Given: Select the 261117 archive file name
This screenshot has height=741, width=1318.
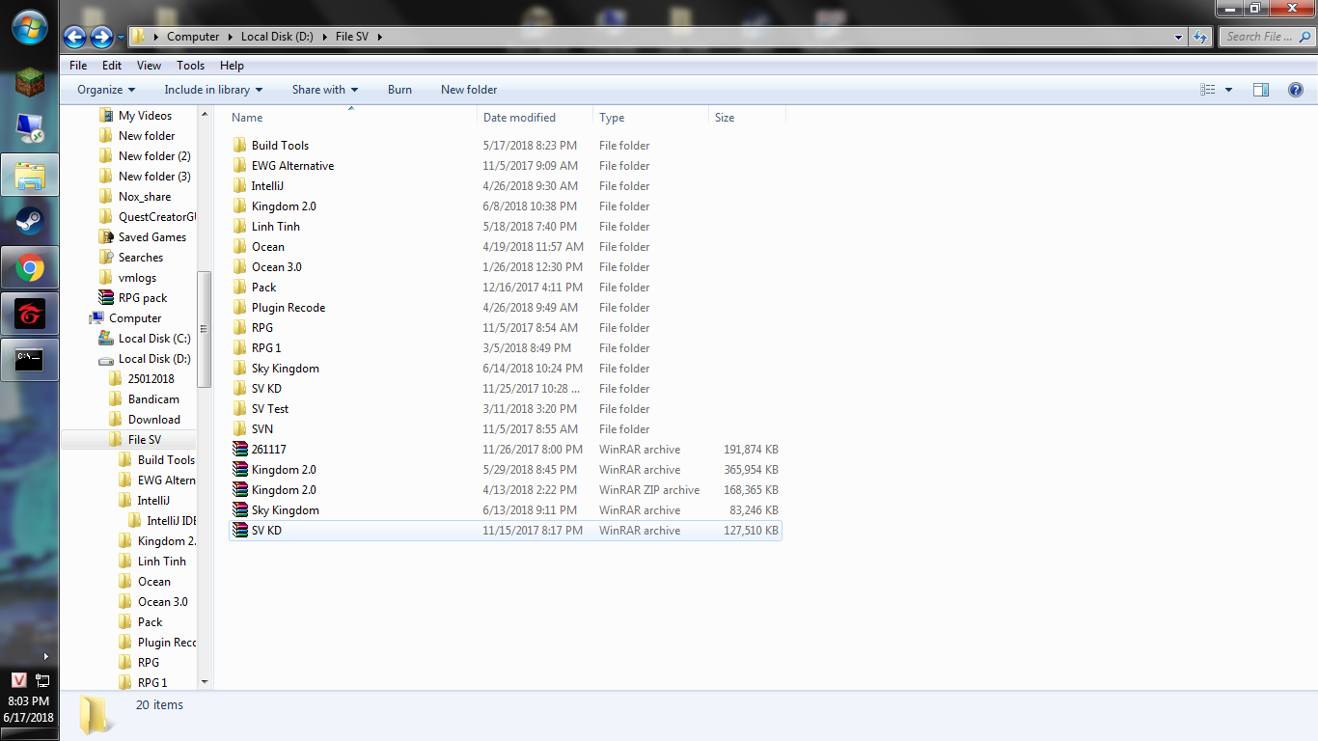Looking at the screenshot, I should point(269,450).
